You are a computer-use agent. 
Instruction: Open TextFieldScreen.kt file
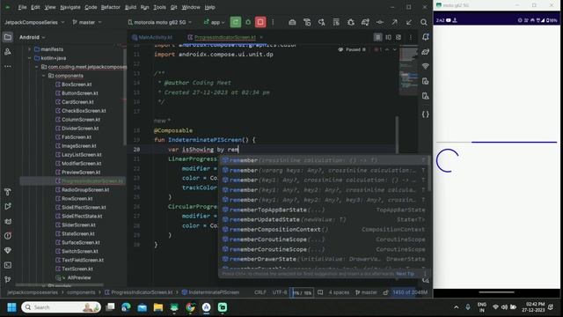pos(83,260)
